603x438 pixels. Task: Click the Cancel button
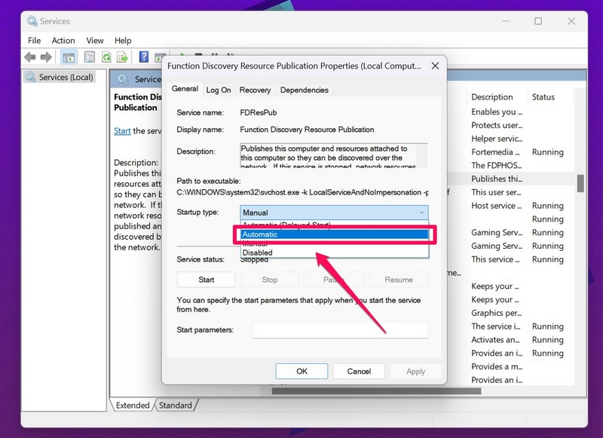click(359, 371)
